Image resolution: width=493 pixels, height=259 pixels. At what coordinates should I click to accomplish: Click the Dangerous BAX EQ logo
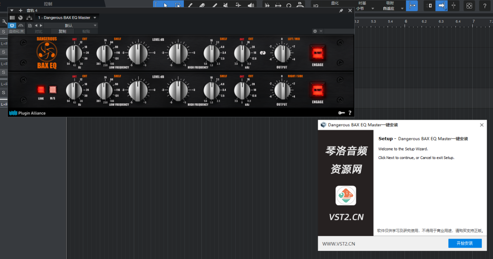(x=47, y=53)
